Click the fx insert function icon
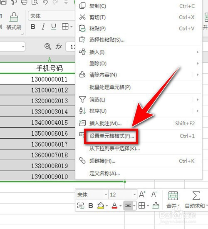The image size is (208, 229). pyautogui.click(x=59, y=47)
